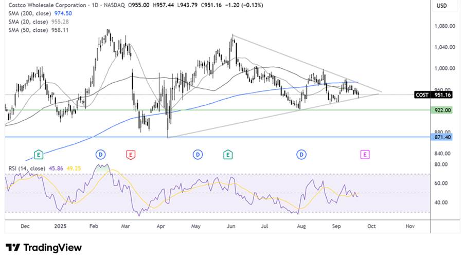The image size is (464, 262).
Task: Click the green 922.00 price level label
Action: [442, 110]
